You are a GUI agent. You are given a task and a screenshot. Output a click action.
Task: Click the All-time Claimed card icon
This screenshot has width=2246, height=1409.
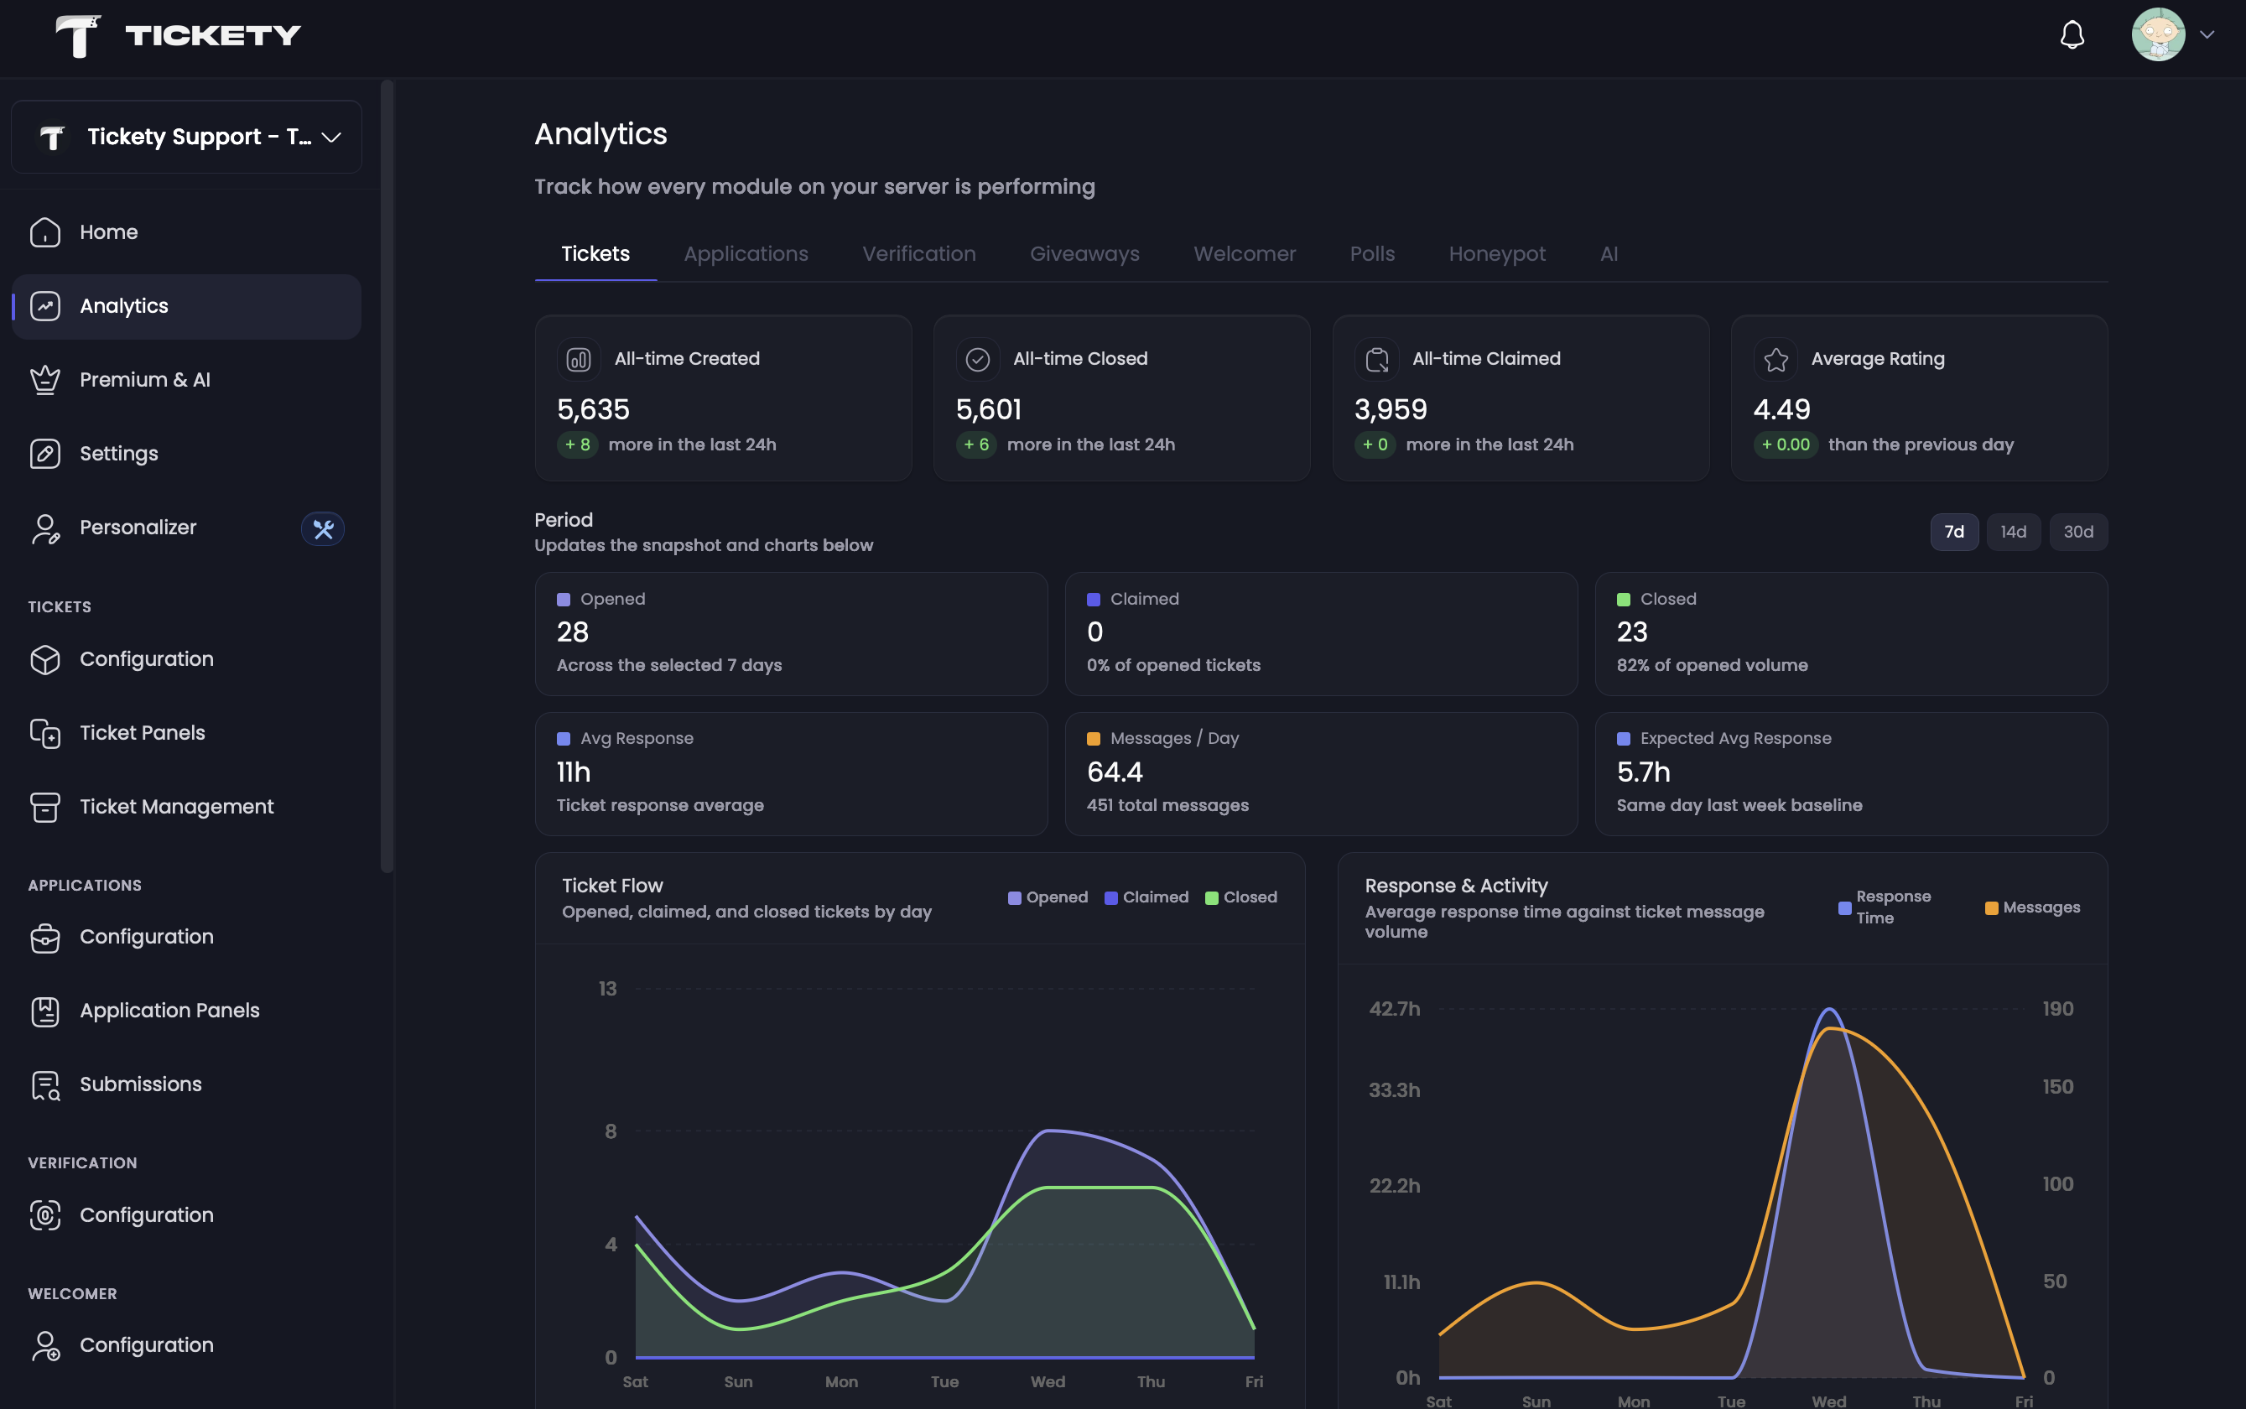pyautogui.click(x=1376, y=360)
